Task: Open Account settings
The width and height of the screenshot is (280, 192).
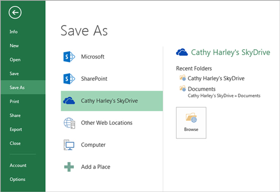Action: pyautogui.click(x=18, y=165)
